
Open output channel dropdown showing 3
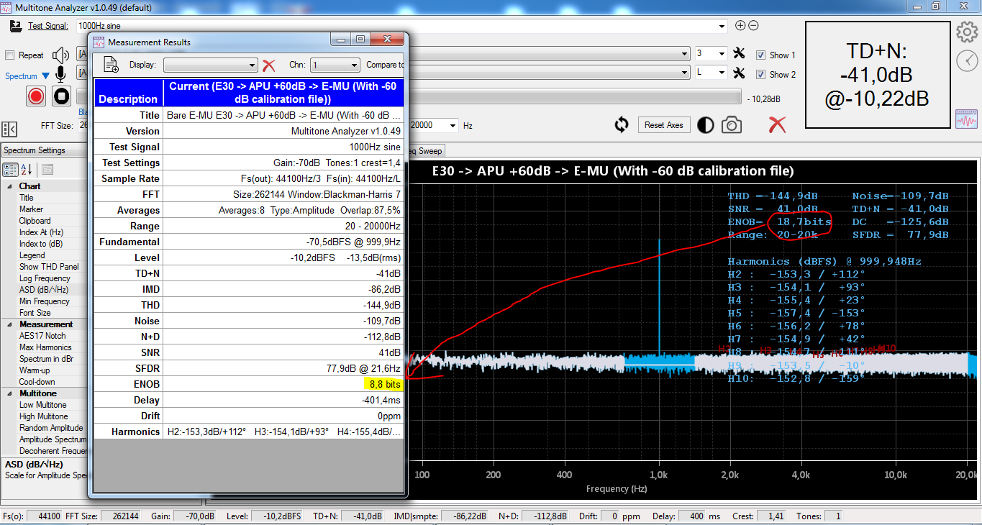click(x=721, y=54)
